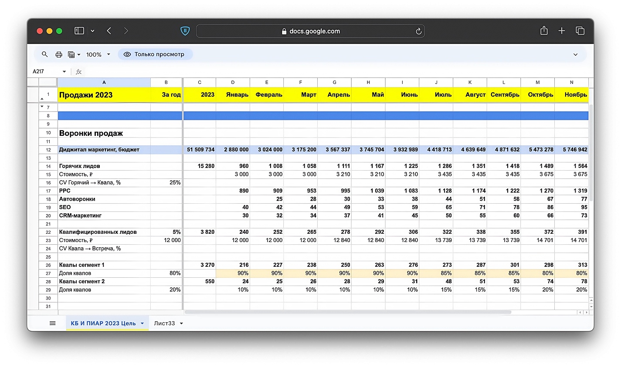Open a new tab with plus icon

tap(562, 31)
